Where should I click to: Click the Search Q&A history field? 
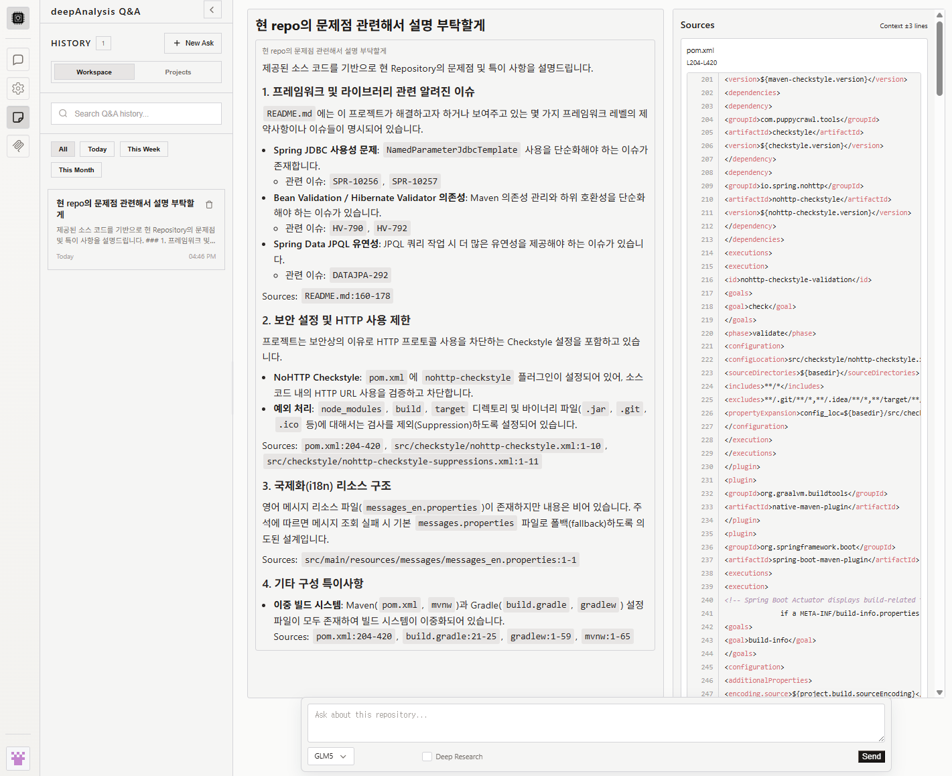click(x=136, y=113)
